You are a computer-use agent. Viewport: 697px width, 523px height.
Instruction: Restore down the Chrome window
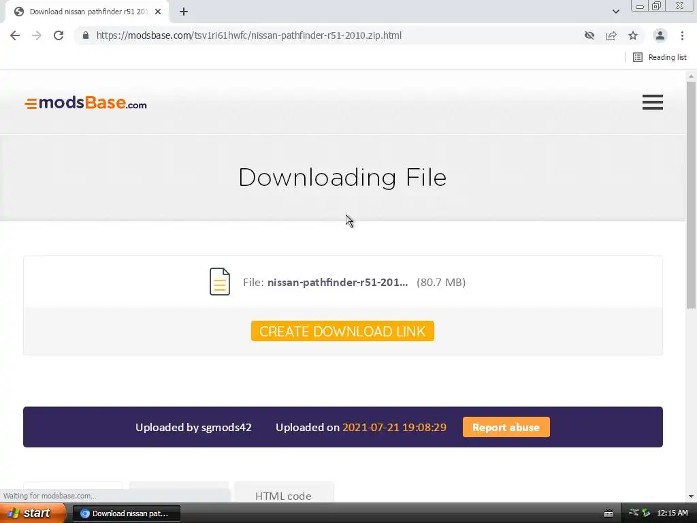coord(656,6)
